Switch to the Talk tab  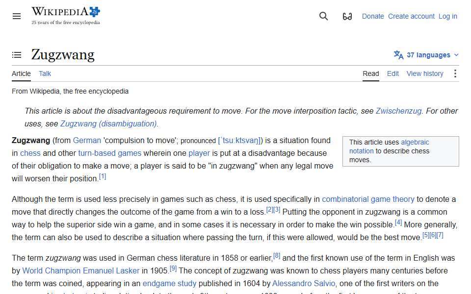(45, 73)
